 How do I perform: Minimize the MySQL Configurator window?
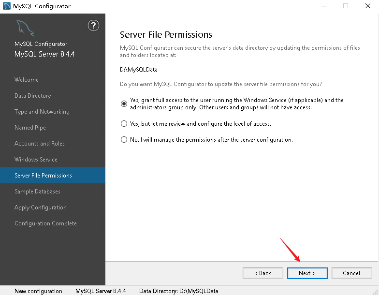pos(322,6)
